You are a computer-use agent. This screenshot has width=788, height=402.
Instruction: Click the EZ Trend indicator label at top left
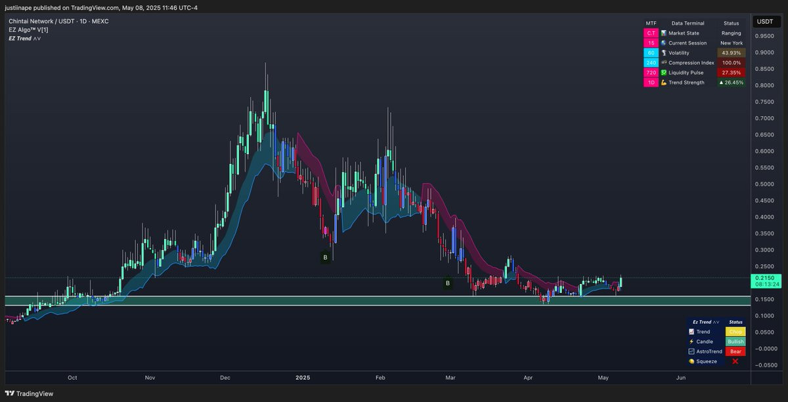click(24, 39)
